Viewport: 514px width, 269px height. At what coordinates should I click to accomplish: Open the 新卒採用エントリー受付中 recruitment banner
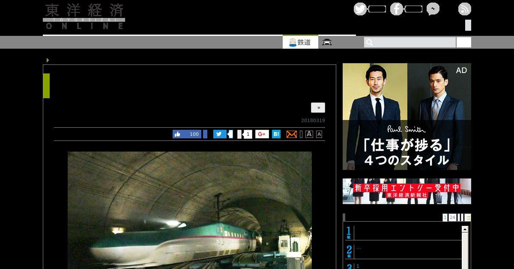pos(407,191)
